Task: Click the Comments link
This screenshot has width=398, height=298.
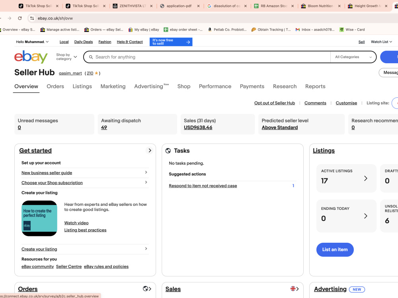Action: tap(315, 103)
